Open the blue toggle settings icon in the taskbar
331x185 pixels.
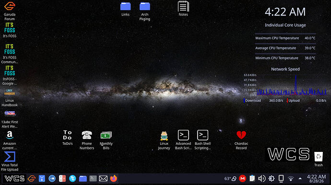pyautogui.click(x=52, y=178)
